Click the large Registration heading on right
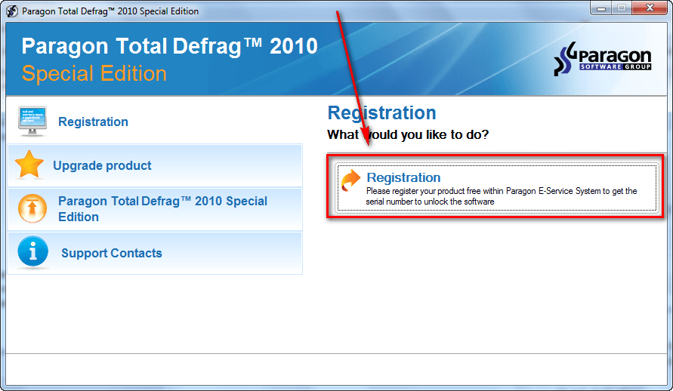673x391 pixels. coord(381,113)
